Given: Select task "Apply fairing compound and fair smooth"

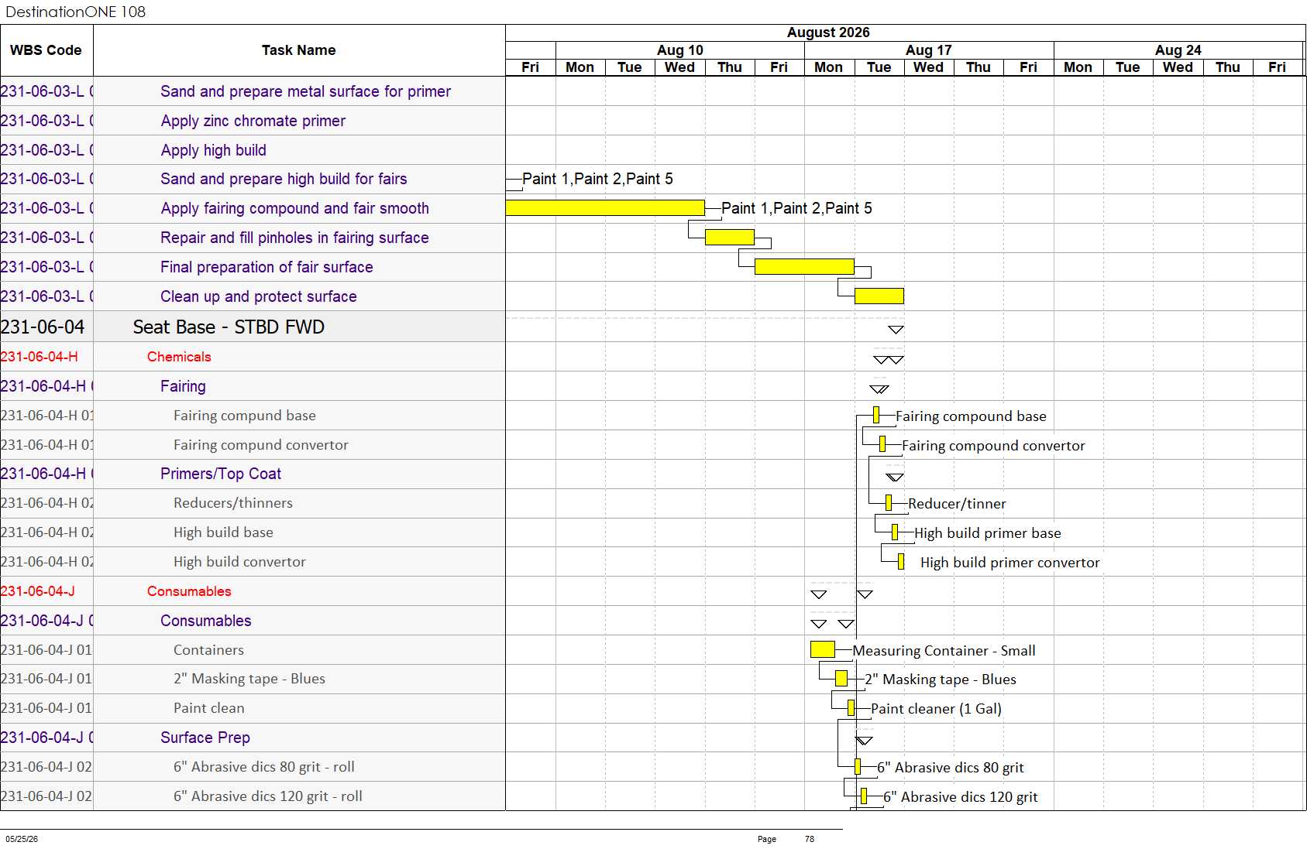Looking at the screenshot, I should point(295,208).
